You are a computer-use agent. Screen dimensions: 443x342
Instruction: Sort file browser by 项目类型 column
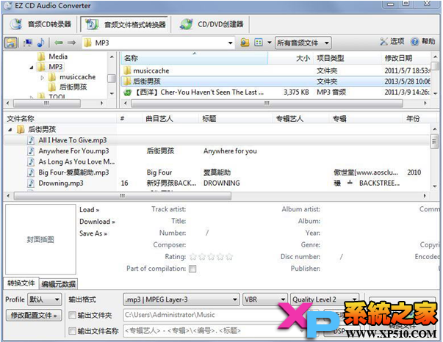click(x=347, y=59)
